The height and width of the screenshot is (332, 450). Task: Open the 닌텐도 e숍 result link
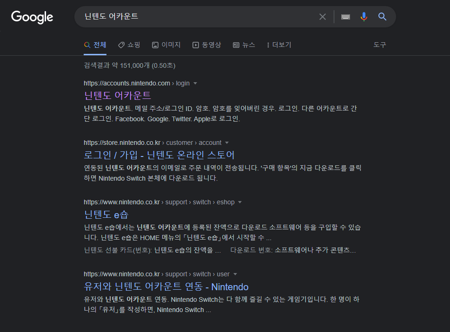(106, 215)
